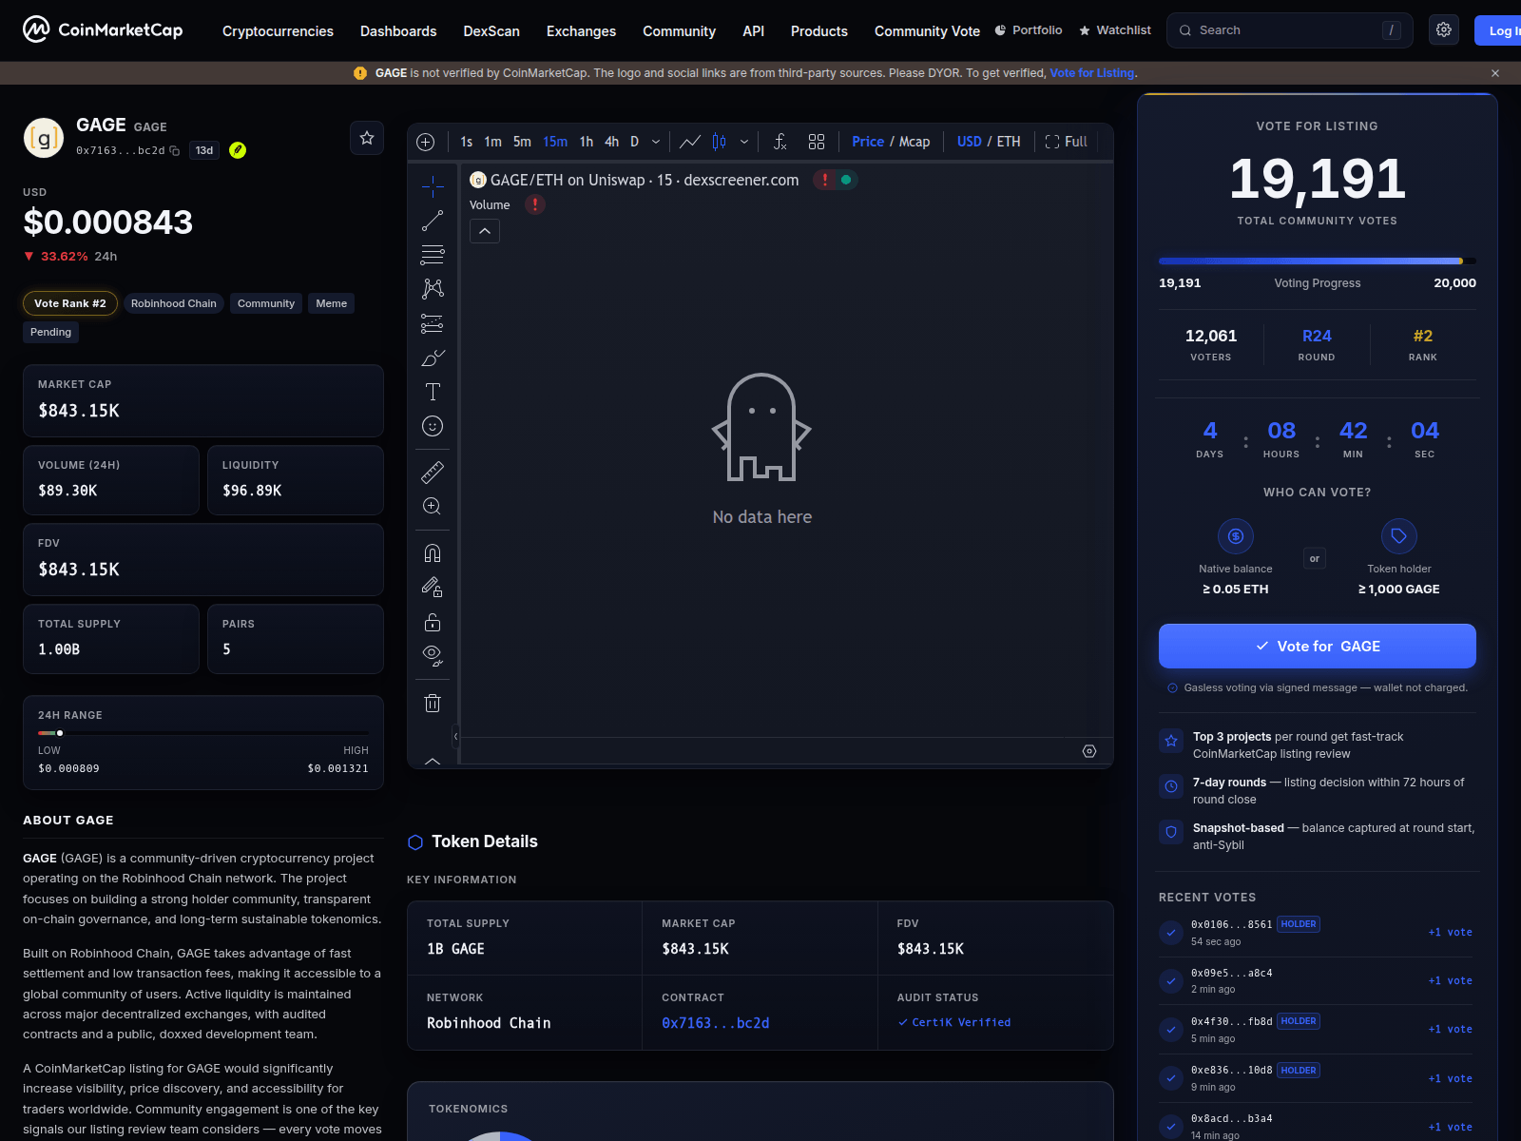Open chart style dropdown arrow
Screen dimensions: 1521x1141
(744, 142)
